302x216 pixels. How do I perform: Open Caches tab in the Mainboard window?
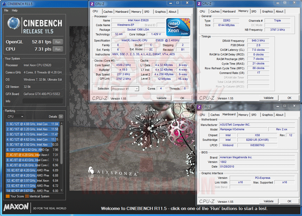coord(215,115)
